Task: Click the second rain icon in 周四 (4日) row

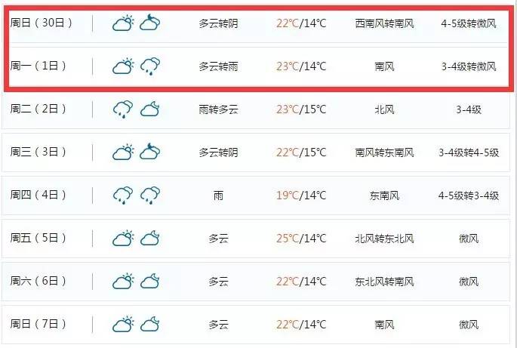Action: [x=149, y=196]
